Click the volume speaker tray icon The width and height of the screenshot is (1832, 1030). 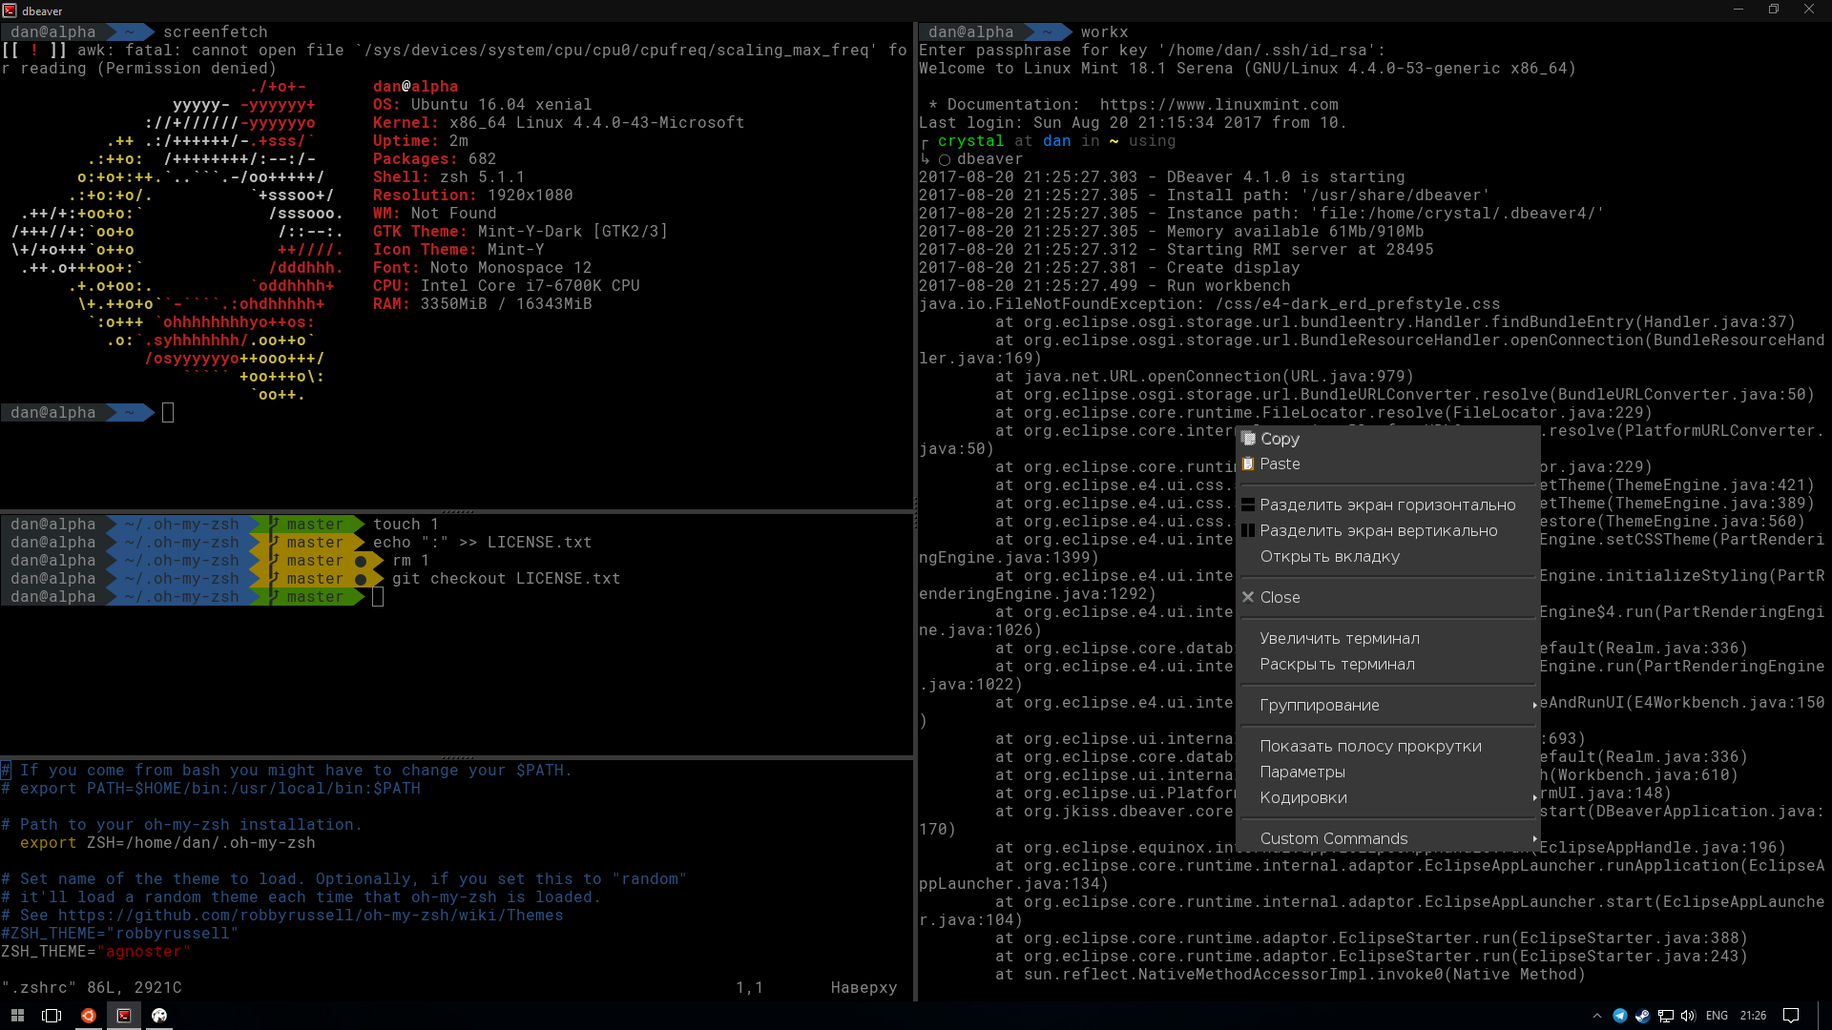[1688, 1016]
